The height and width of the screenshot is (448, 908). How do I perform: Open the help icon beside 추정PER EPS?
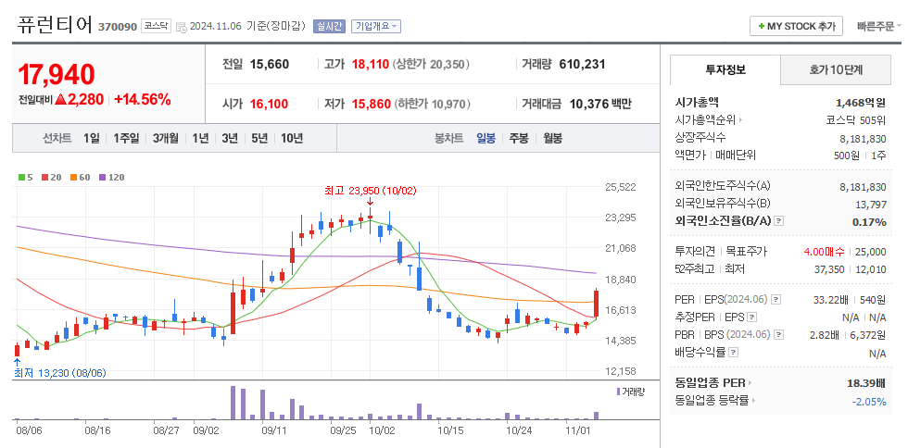point(751,317)
